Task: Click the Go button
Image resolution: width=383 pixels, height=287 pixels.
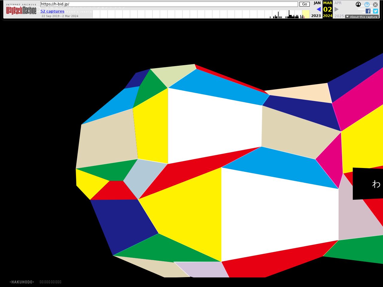Action: coord(305,4)
